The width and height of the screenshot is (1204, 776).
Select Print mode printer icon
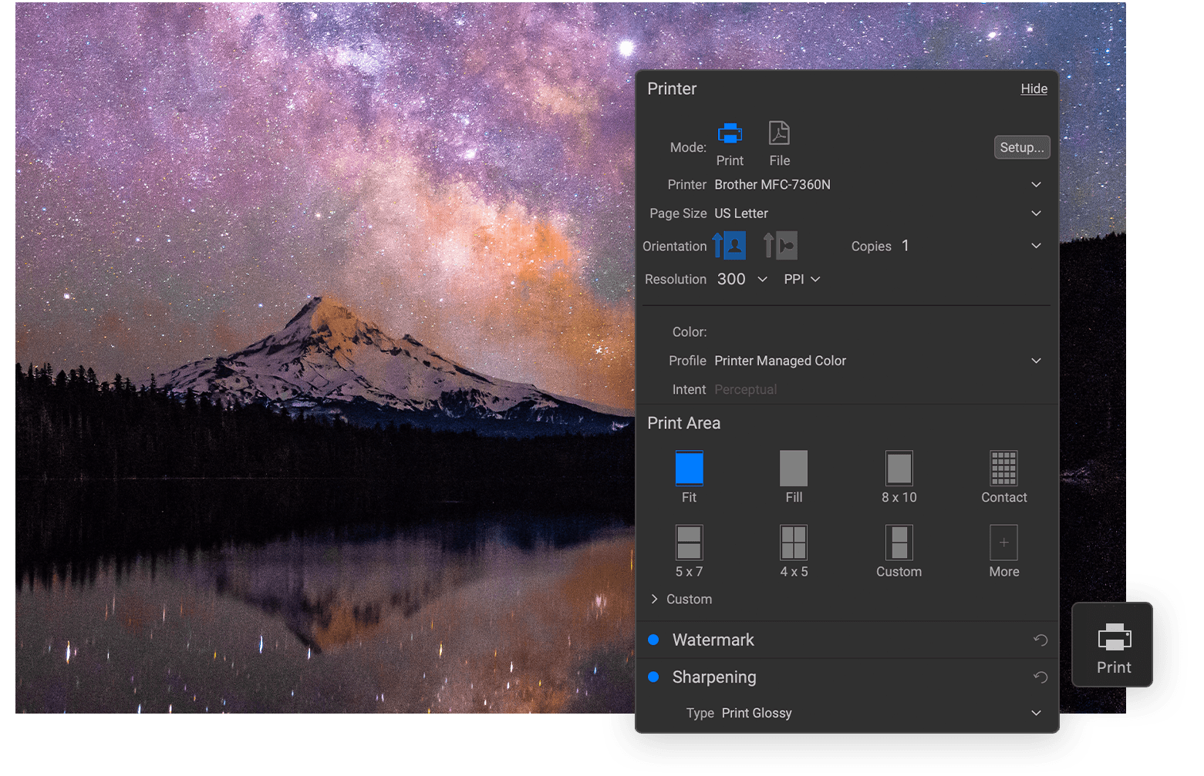click(730, 134)
